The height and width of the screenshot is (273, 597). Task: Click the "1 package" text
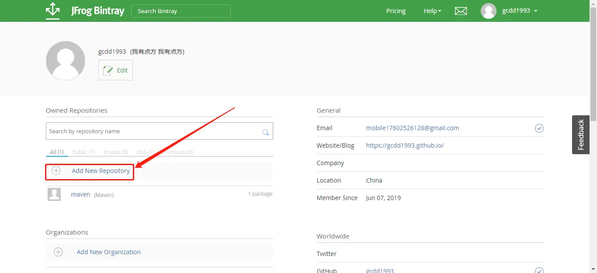point(260,194)
